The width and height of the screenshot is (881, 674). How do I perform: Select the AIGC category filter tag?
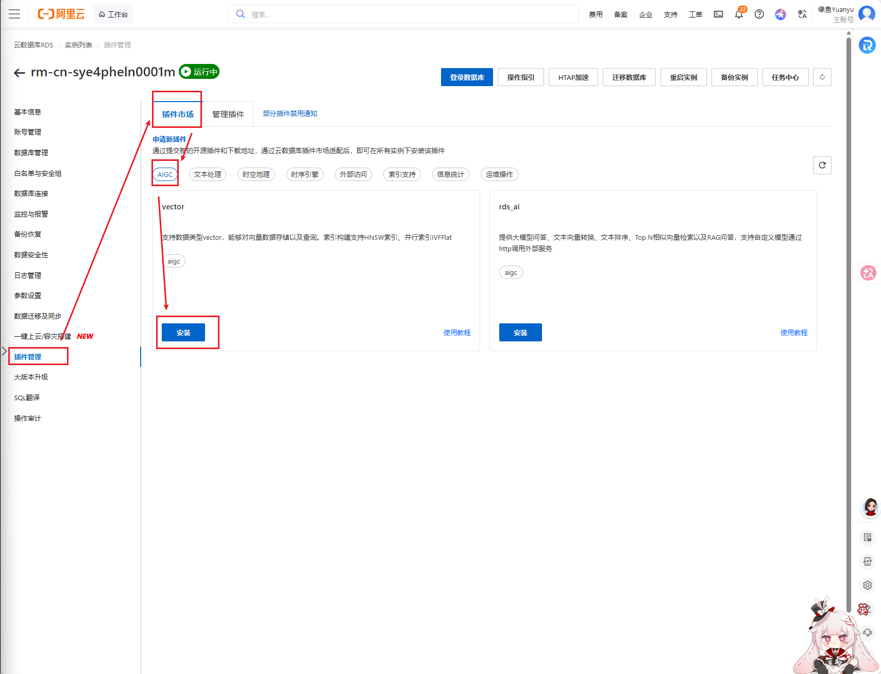[x=165, y=174]
